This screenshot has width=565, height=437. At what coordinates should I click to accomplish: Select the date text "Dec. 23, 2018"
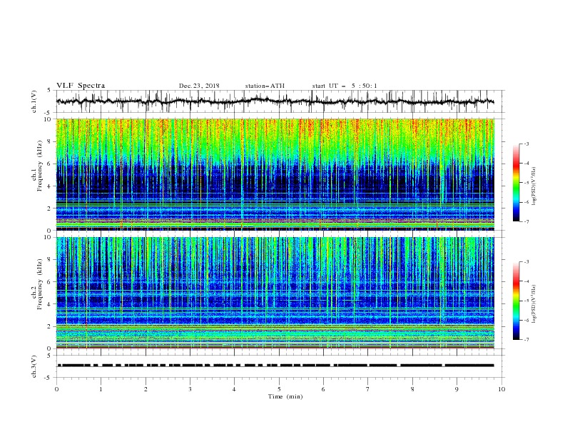pos(199,86)
